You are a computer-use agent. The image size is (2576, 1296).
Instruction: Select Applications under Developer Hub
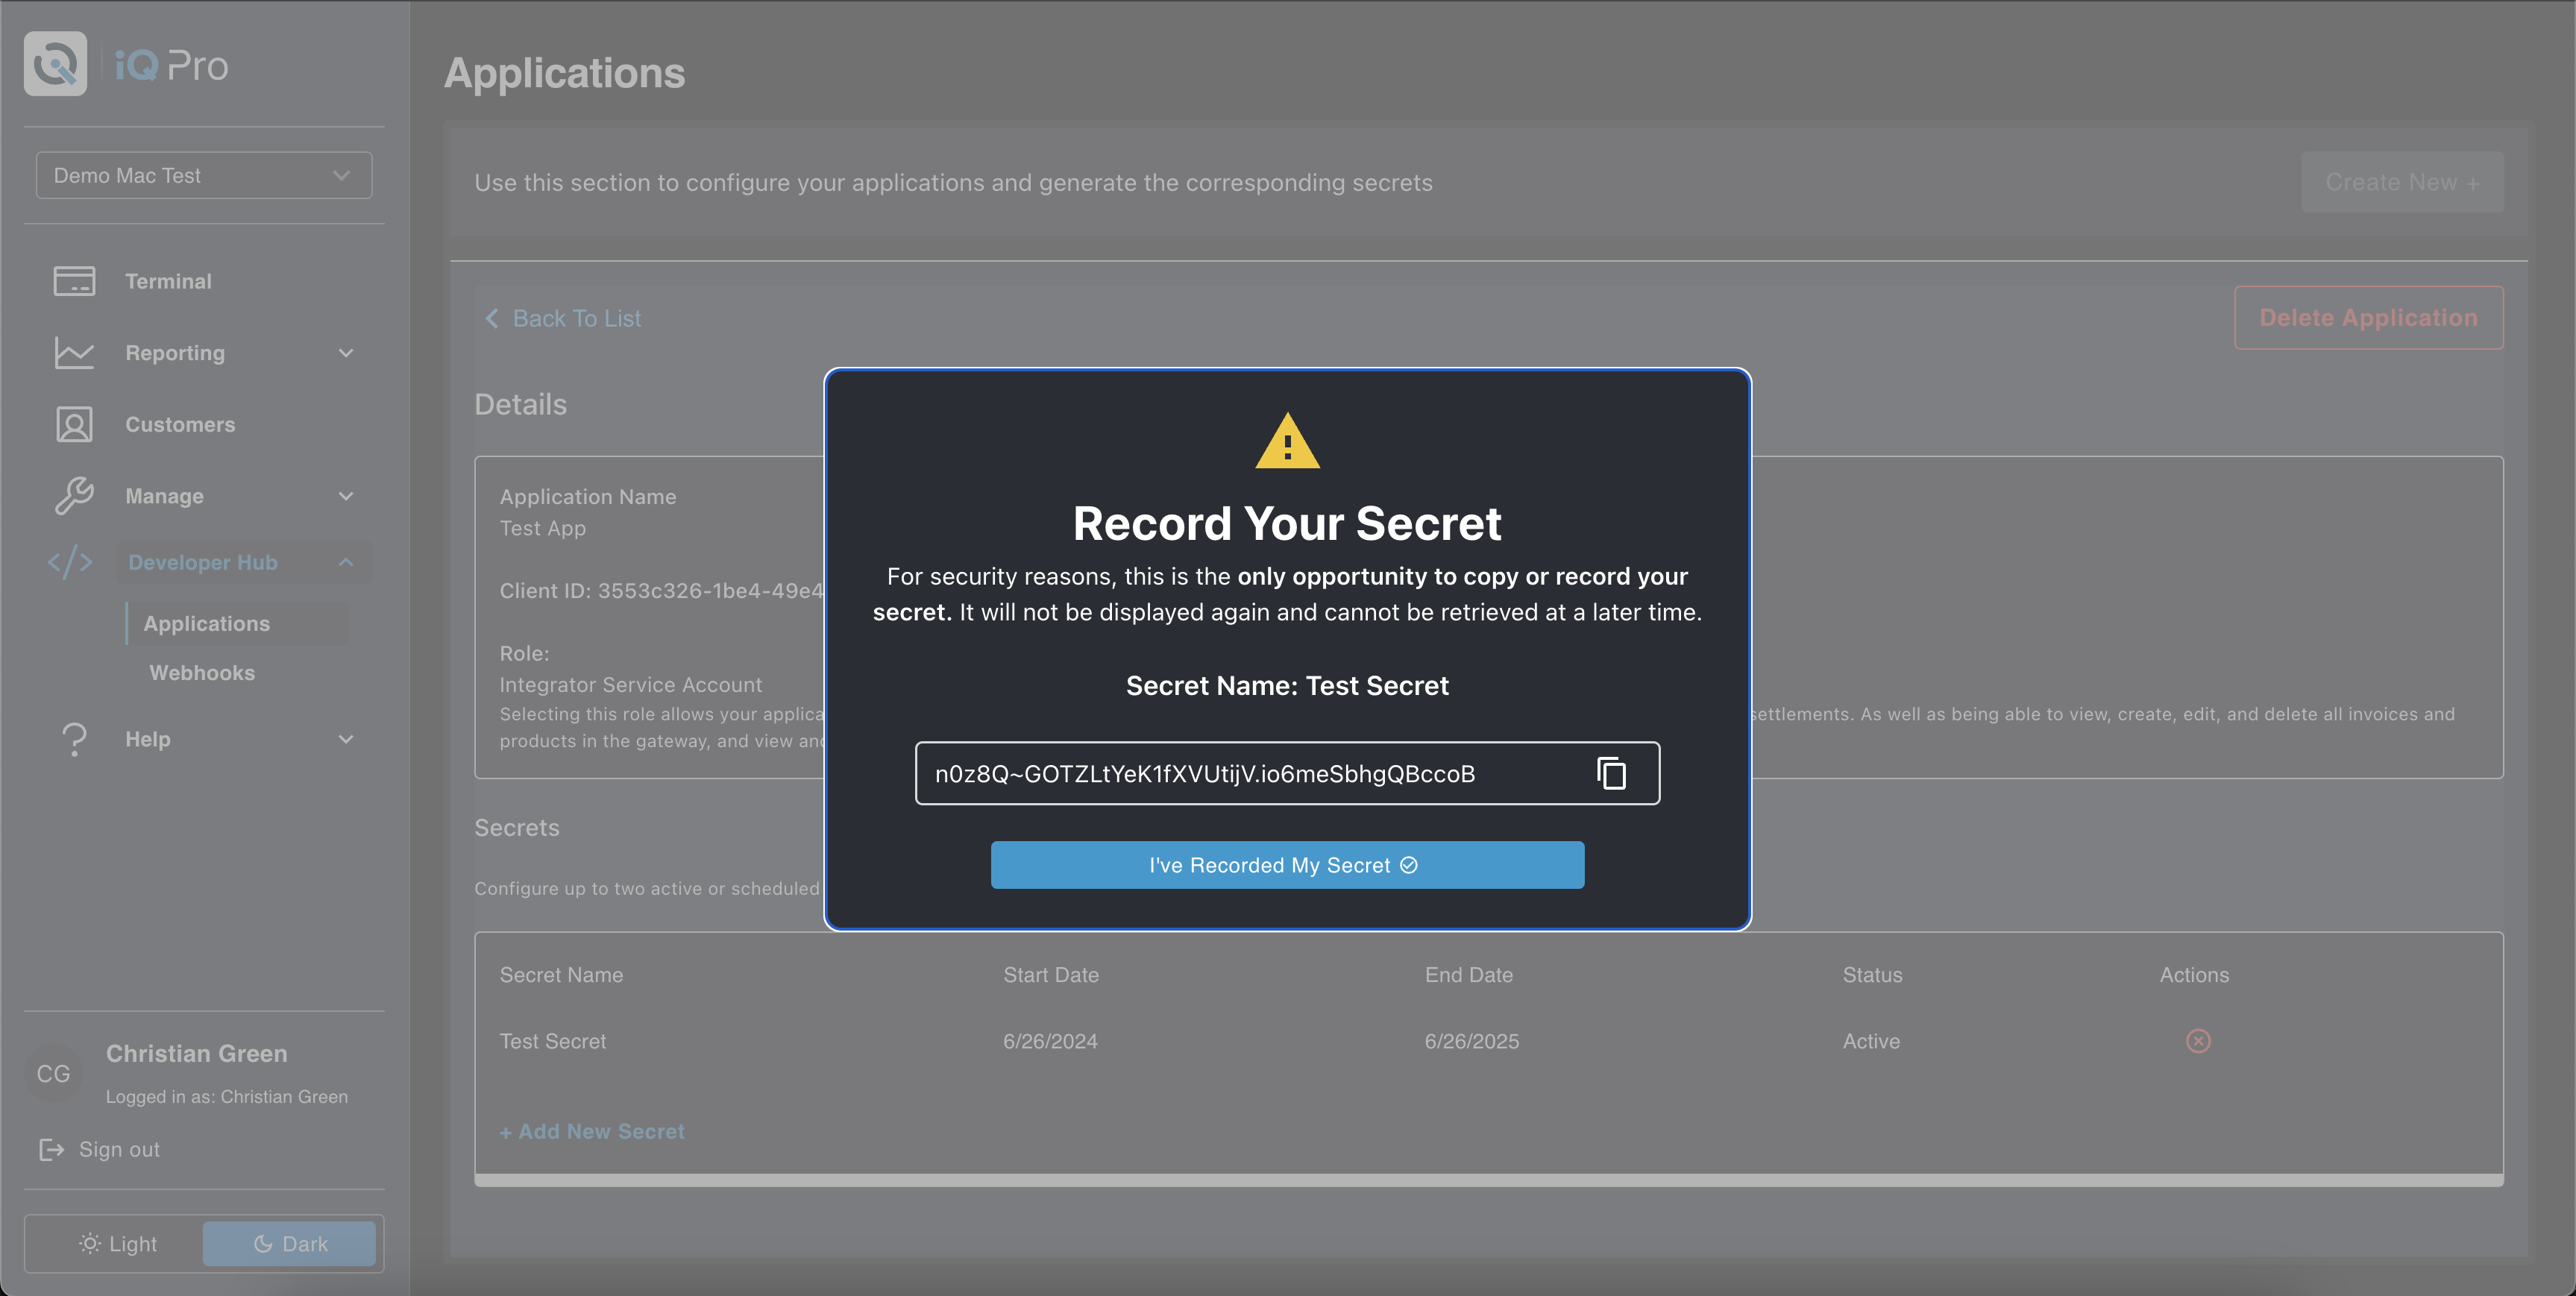(206, 623)
